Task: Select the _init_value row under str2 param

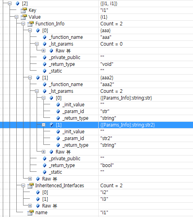Action: [96, 132]
